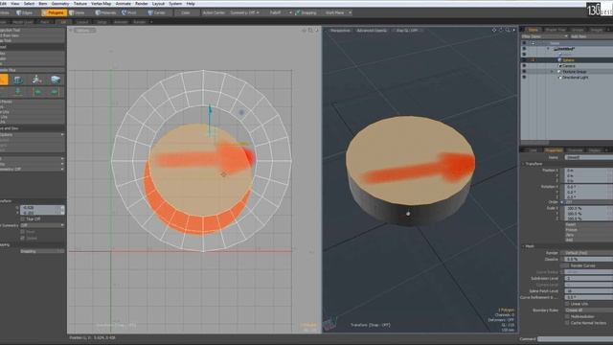The height and width of the screenshot is (345, 613).
Task: Open the Advanced OpenGL shading button
Action: pos(372,31)
